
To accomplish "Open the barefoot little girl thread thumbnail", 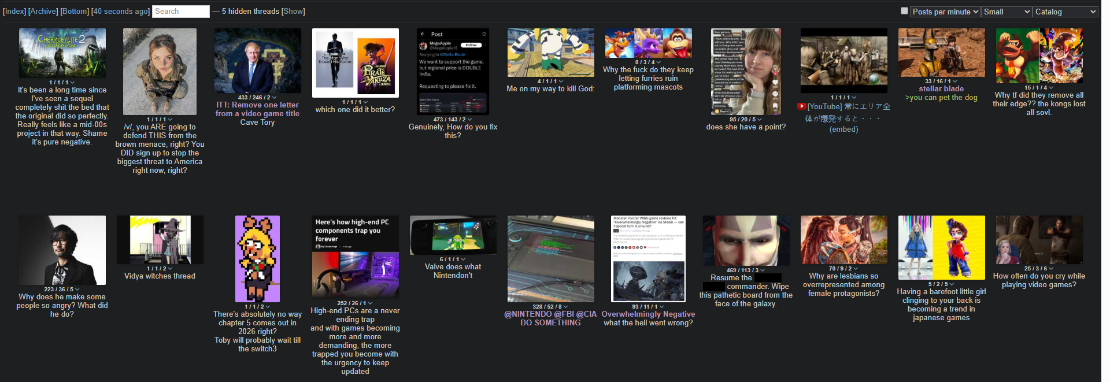I will (x=941, y=247).
